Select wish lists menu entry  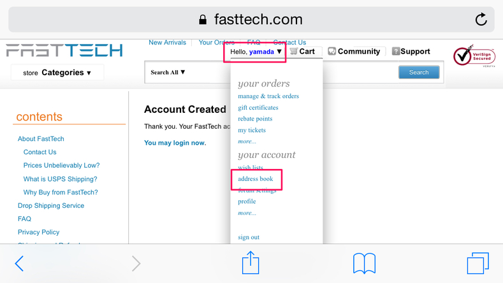tap(250, 167)
